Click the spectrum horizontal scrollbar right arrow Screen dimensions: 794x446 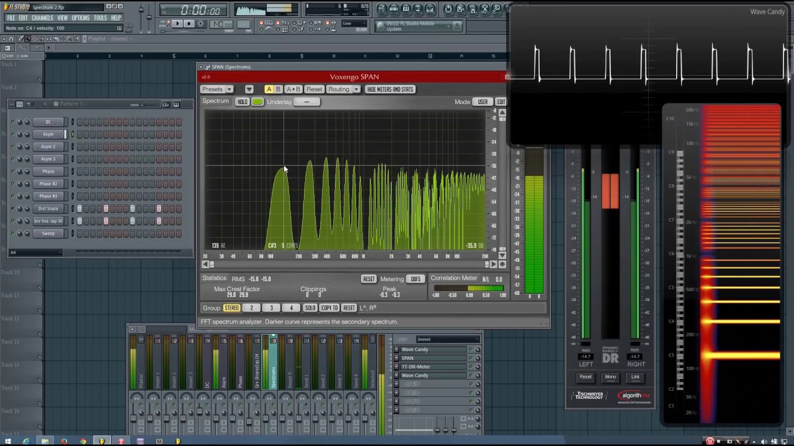pos(494,264)
